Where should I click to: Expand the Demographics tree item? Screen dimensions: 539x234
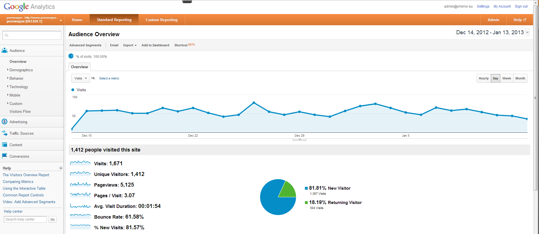(x=8, y=70)
